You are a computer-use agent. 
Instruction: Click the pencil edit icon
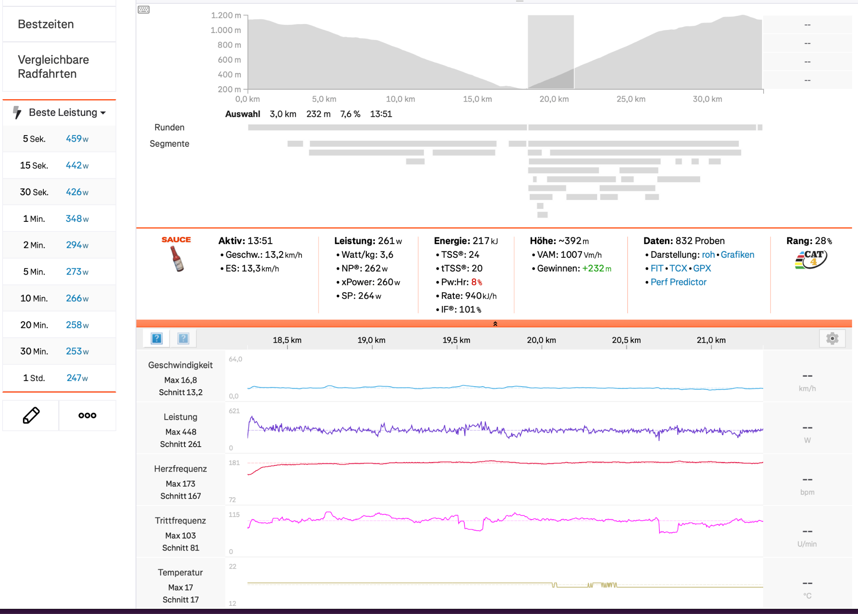31,415
